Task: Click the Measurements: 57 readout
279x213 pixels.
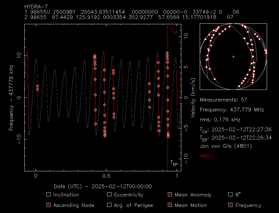Action: pos(223,100)
